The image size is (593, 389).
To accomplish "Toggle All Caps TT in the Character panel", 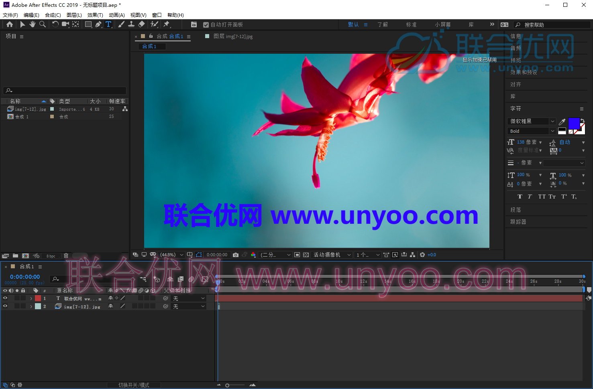I will [542, 197].
